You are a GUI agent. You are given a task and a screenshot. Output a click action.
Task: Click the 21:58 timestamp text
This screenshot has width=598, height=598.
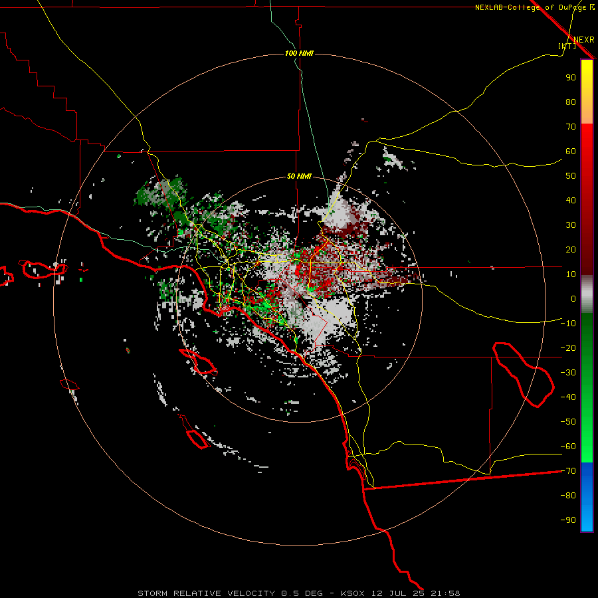(445, 593)
